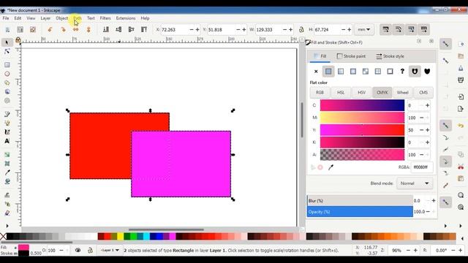This screenshot has width=468, height=263.
Task: Select swatch fill type
Action: point(390,72)
